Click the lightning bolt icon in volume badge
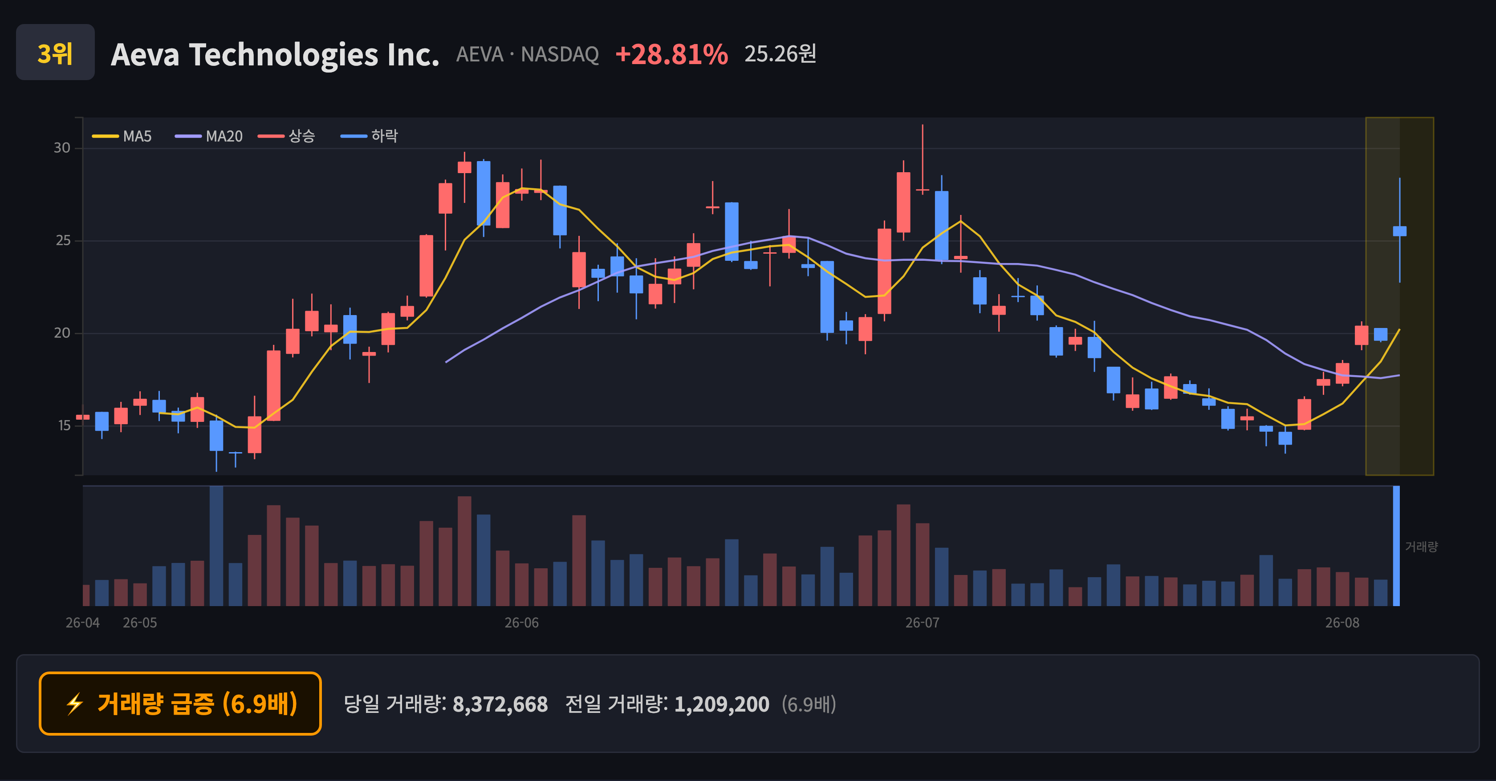 pyautogui.click(x=75, y=704)
